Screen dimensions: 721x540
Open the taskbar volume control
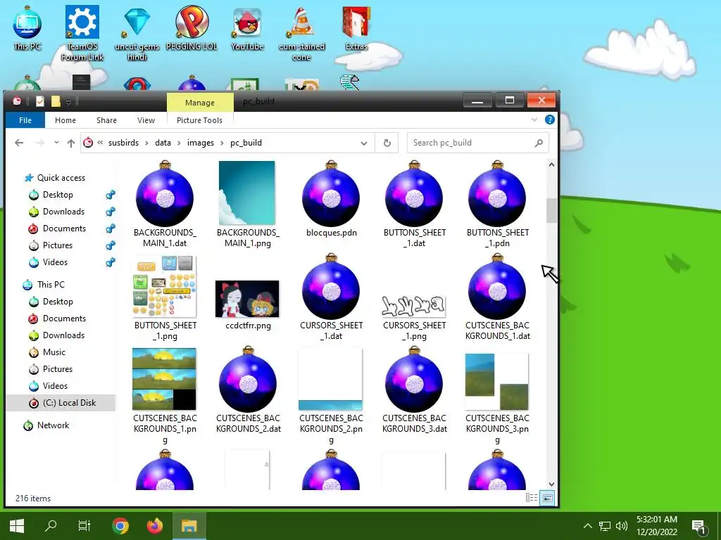622,526
